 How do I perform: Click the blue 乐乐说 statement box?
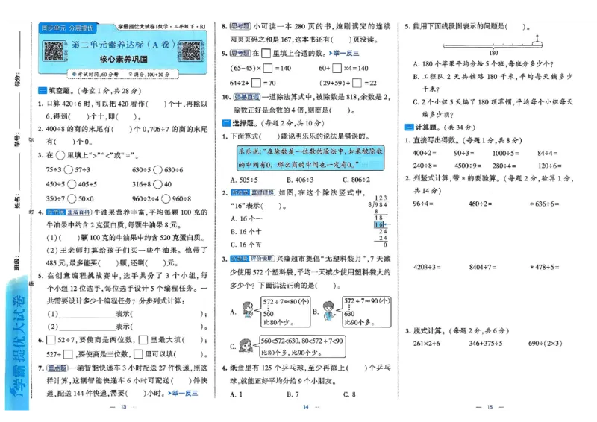coord(310,158)
